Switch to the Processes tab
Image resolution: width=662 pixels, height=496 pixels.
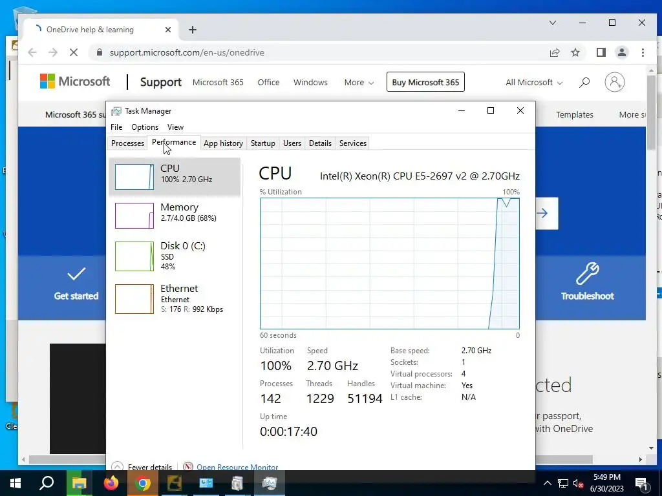(127, 143)
